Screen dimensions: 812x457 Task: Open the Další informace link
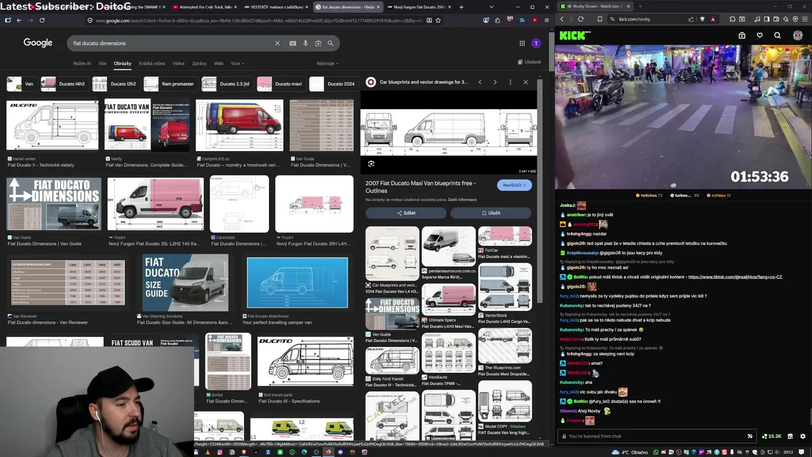(462, 199)
